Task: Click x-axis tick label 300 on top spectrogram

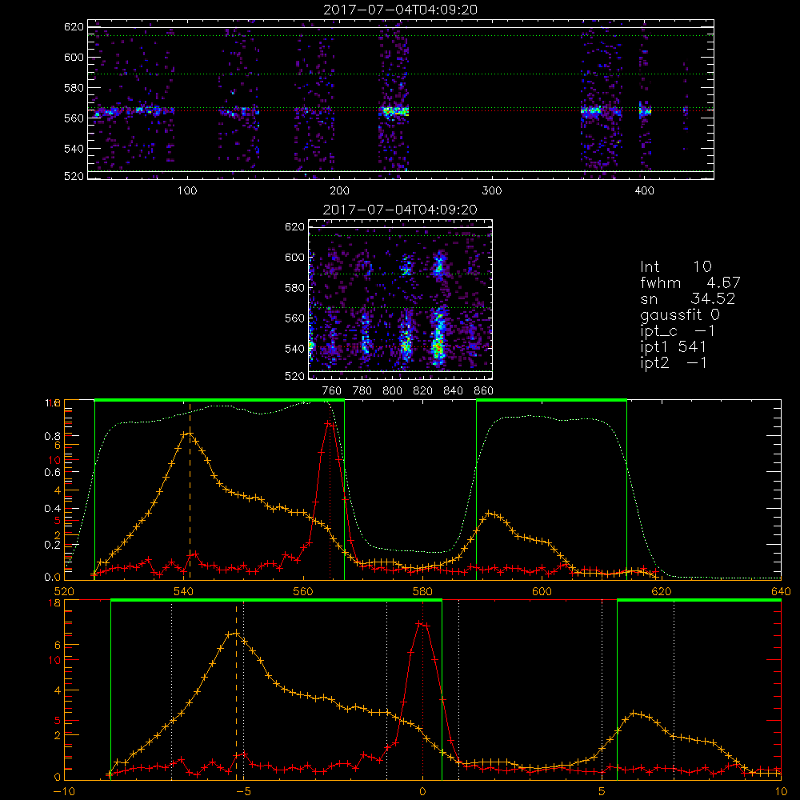Action: pyautogui.click(x=492, y=191)
